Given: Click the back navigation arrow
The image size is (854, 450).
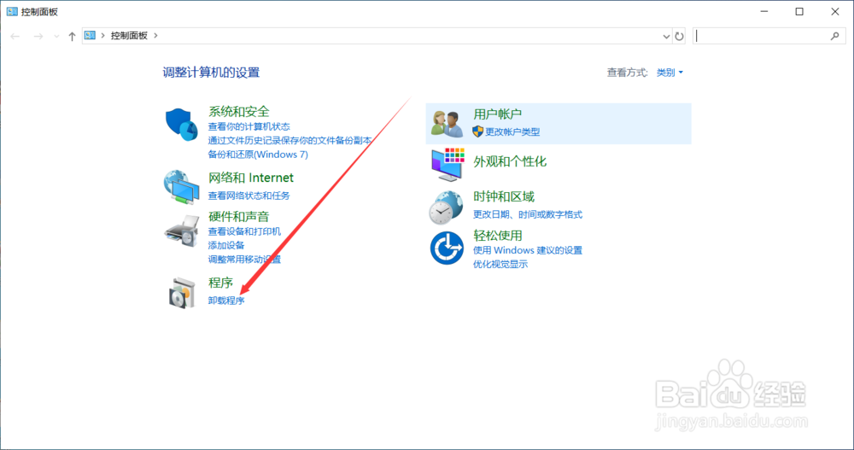Looking at the screenshot, I should click(x=15, y=36).
